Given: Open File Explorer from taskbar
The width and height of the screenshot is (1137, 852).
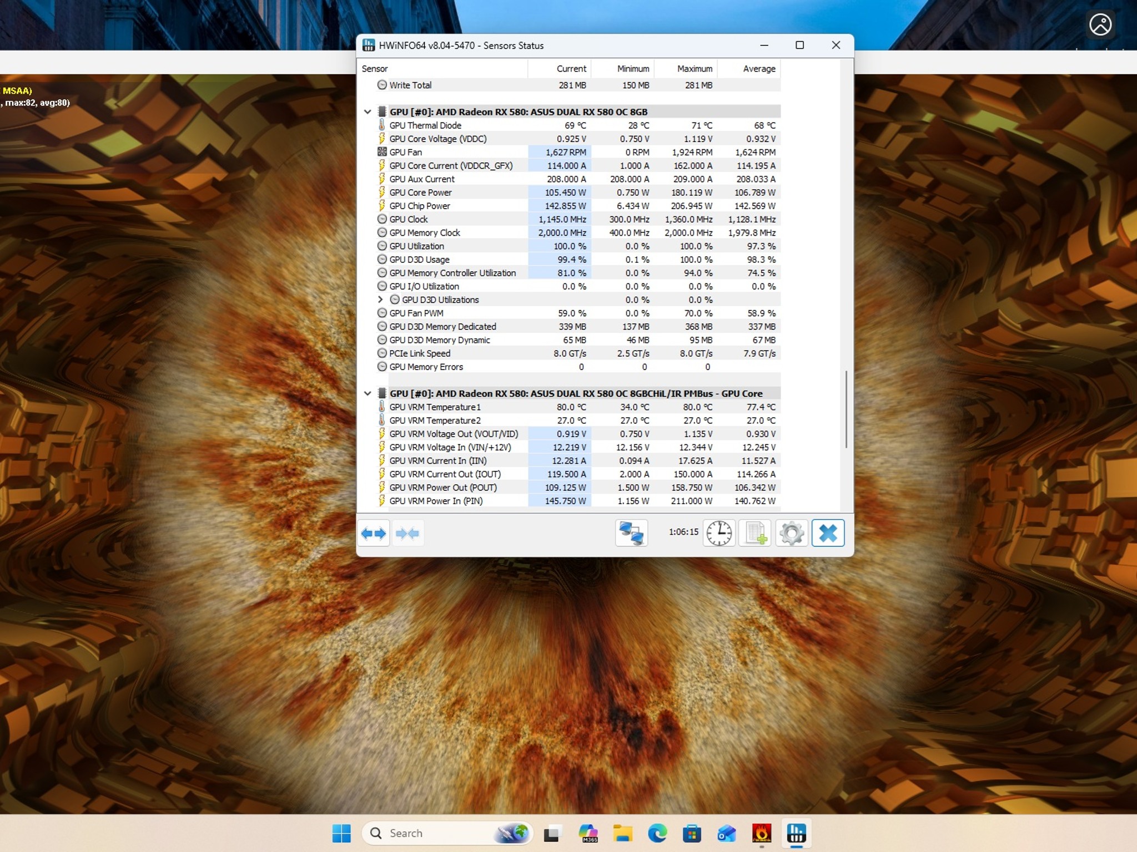Looking at the screenshot, I should 623,833.
